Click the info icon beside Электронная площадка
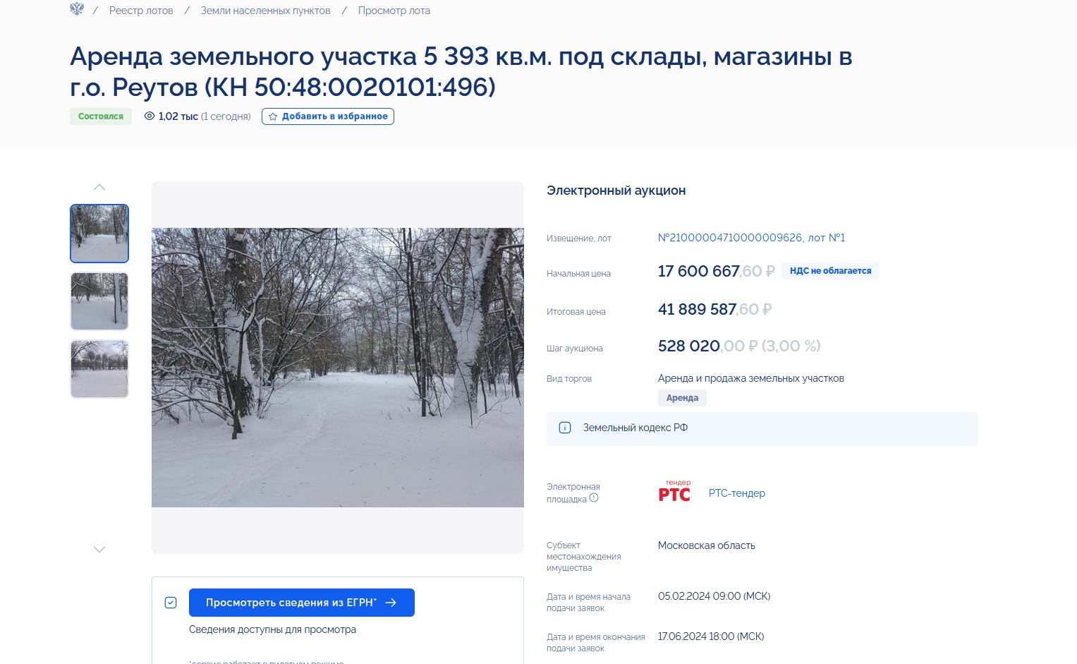This screenshot has width=1077, height=664. [594, 497]
